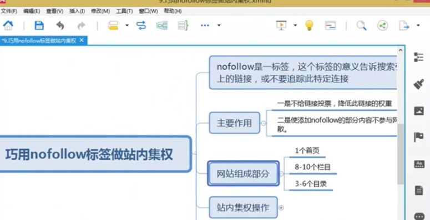Open the 文件(F) menu
The width and height of the screenshot is (430, 220).
9,11
